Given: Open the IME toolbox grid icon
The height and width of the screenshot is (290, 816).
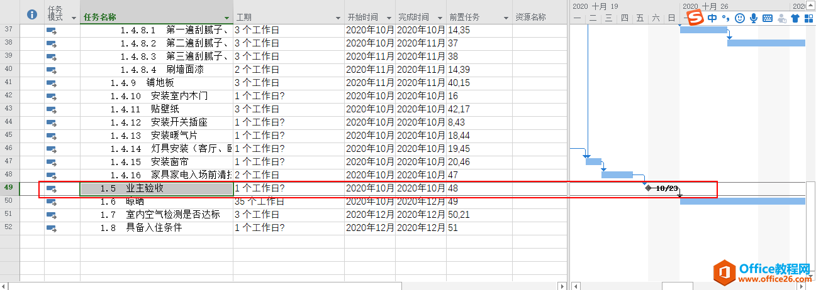Looking at the screenshot, I should [x=808, y=18].
